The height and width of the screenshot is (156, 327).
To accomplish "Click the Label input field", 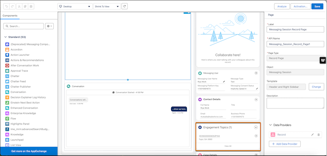I will [295, 30].
